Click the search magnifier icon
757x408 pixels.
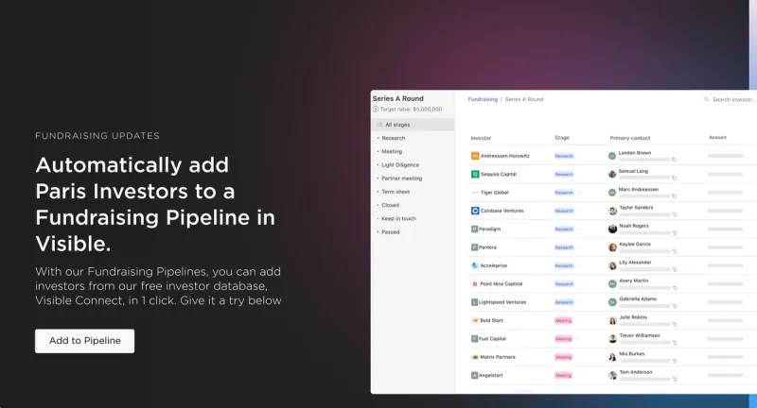click(707, 99)
